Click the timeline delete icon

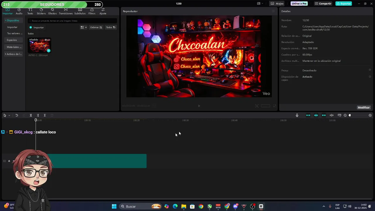click(x=52, y=115)
